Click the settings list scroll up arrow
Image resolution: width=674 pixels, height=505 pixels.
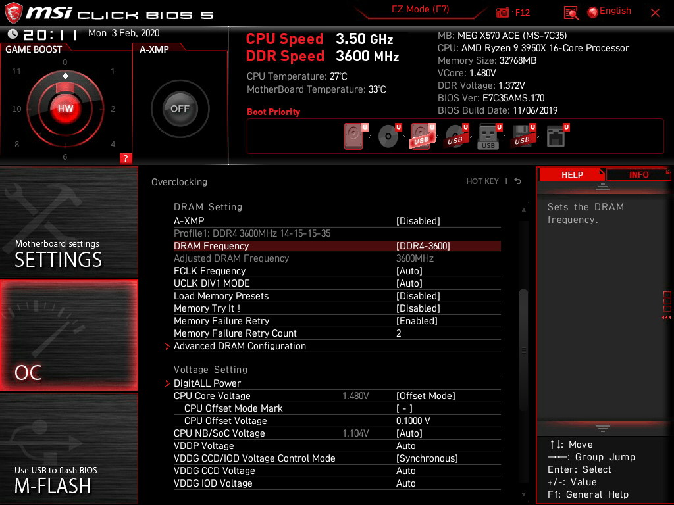click(x=523, y=210)
